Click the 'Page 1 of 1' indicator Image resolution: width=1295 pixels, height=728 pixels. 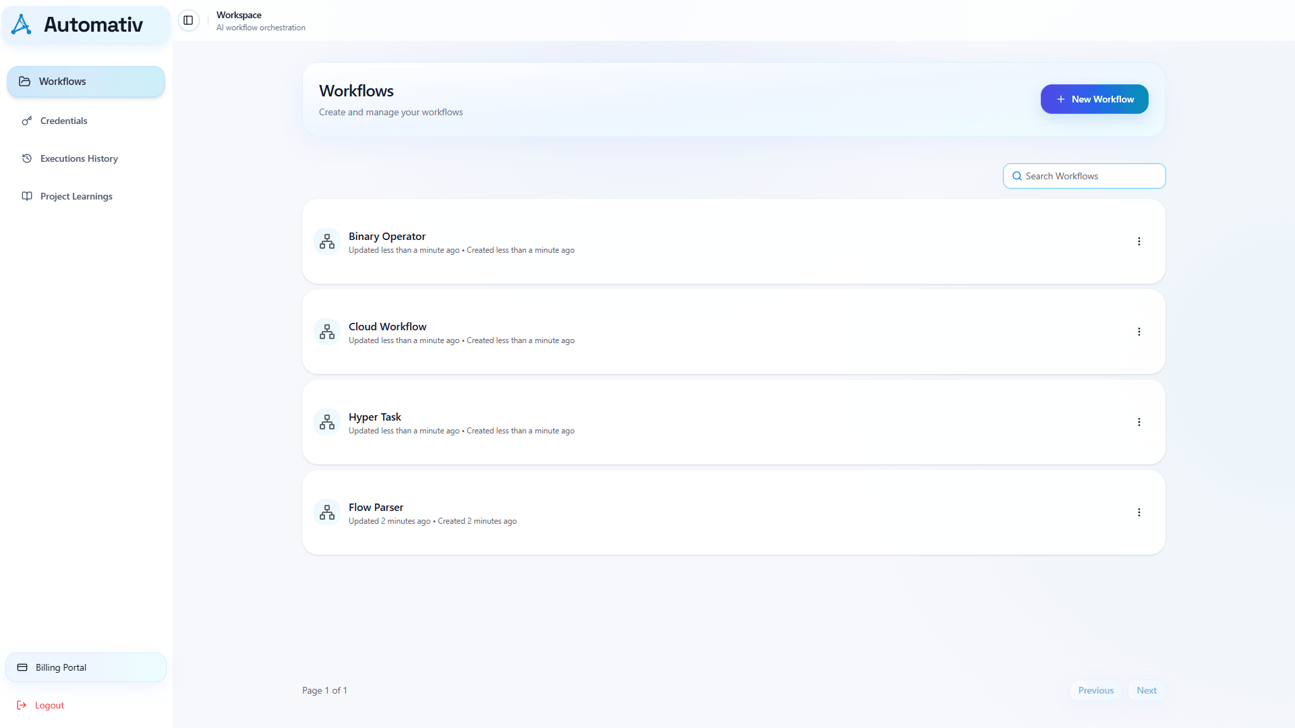click(324, 690)
